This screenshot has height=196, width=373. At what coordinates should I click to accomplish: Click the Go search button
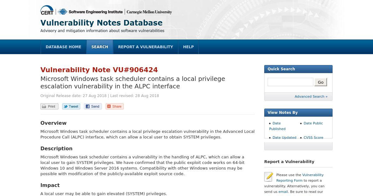tap(320, 82)
